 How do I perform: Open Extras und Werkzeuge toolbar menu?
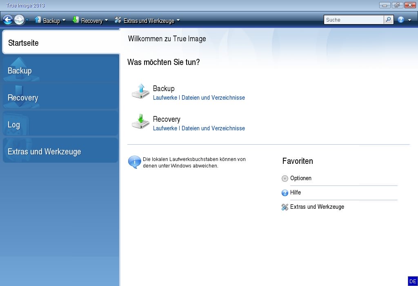tap(149, 20)
